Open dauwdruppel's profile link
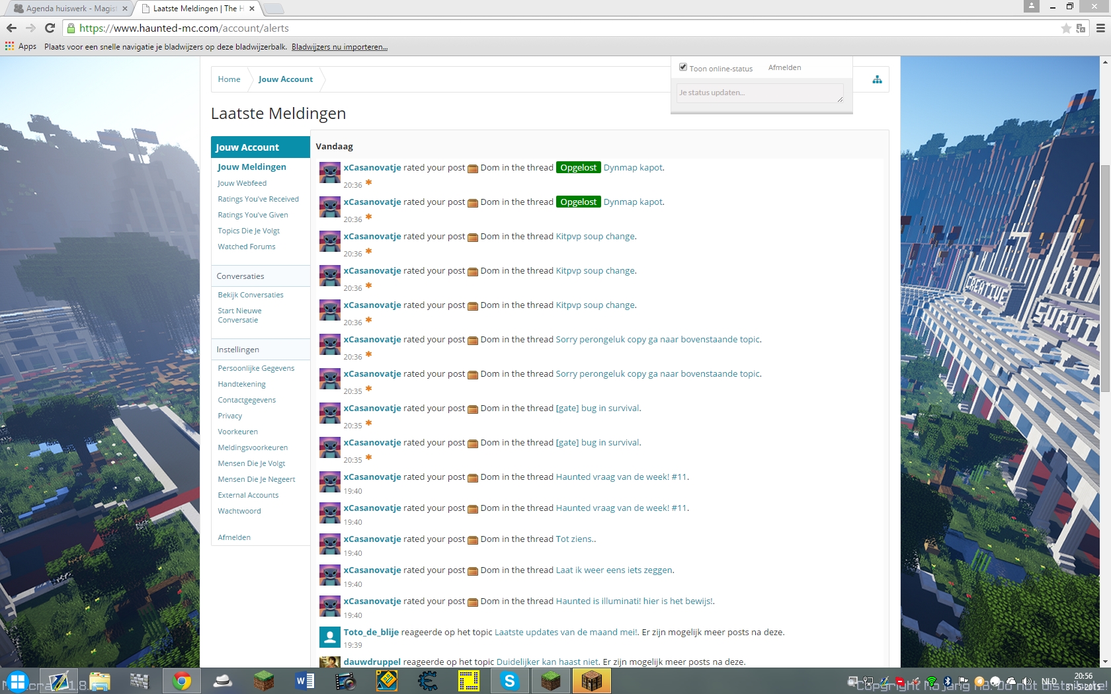Image resolution: width=1111 pixels, height=694 pixels. click(372, 662)
